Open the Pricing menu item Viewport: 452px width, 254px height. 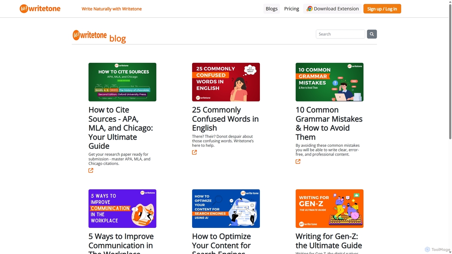(292, 9)
